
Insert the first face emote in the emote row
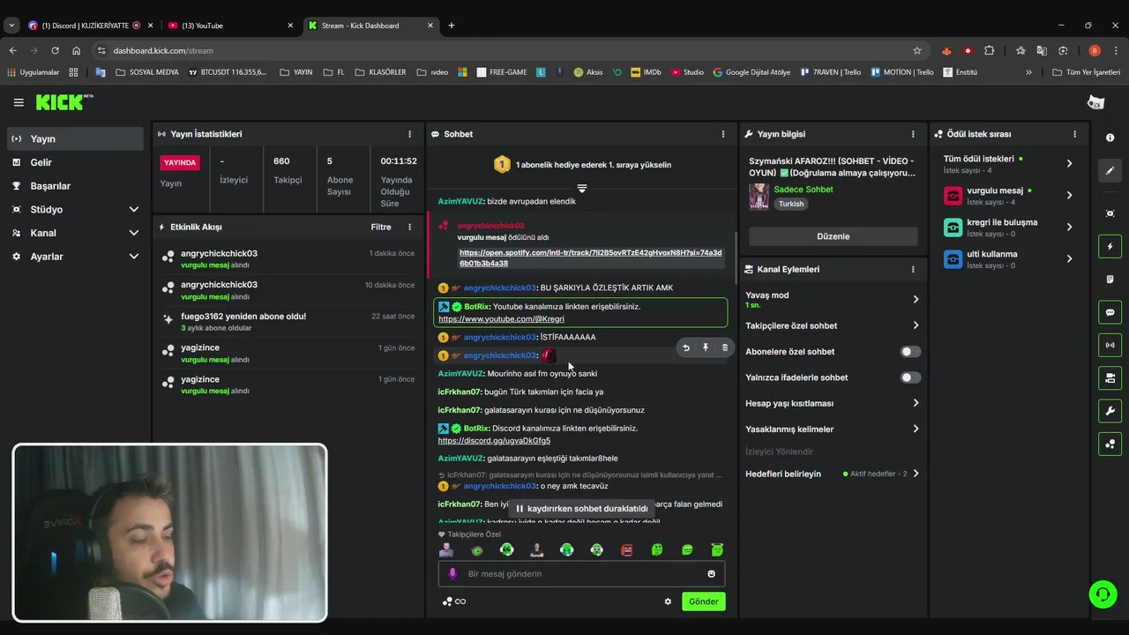coord(446,549)
